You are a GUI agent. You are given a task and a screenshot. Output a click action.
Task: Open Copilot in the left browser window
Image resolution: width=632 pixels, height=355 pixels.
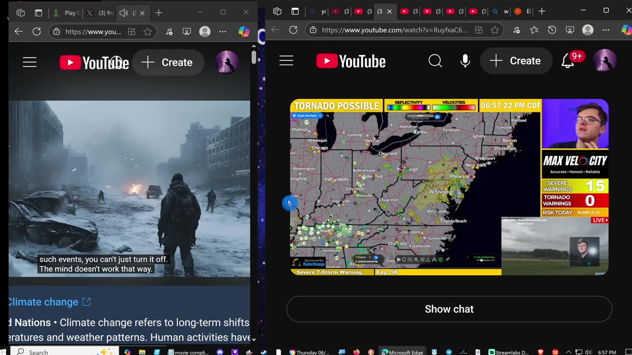click(244, 32)
